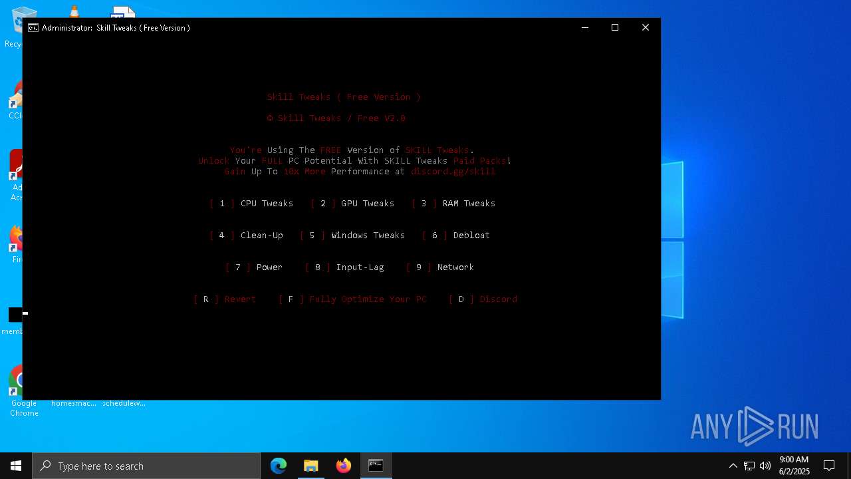Maximize the Skill Tweaks console window
This screenshot has width=851, height=479.
[615, 27]
